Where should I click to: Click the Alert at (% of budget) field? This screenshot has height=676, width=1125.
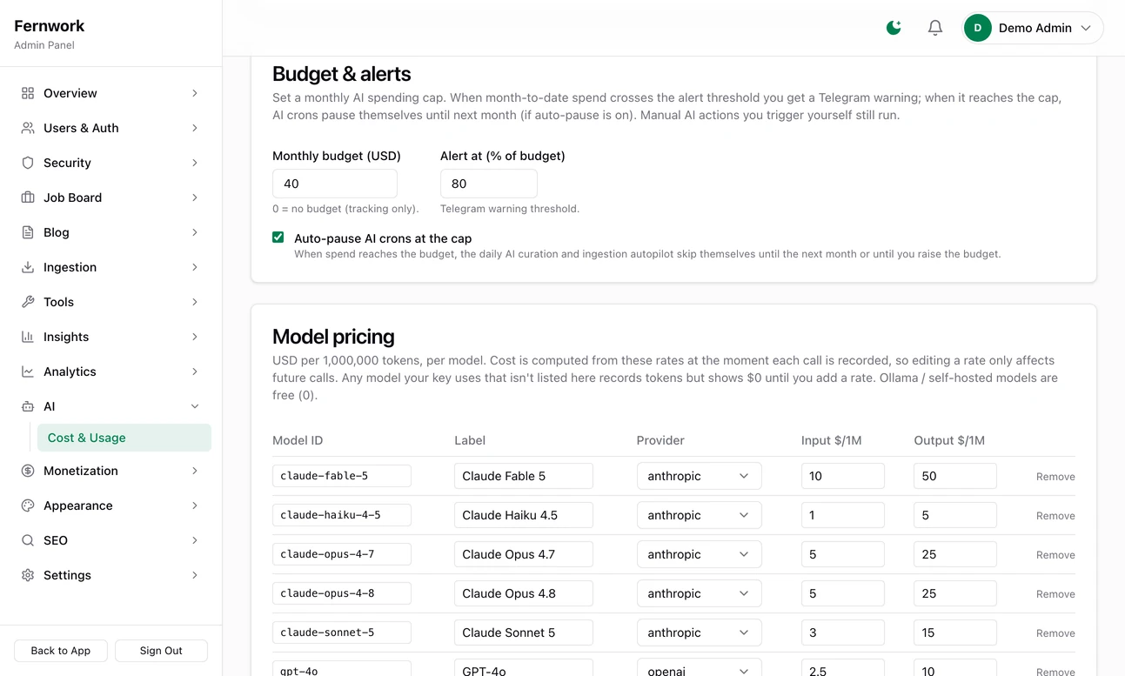click(x=489, y=184)
